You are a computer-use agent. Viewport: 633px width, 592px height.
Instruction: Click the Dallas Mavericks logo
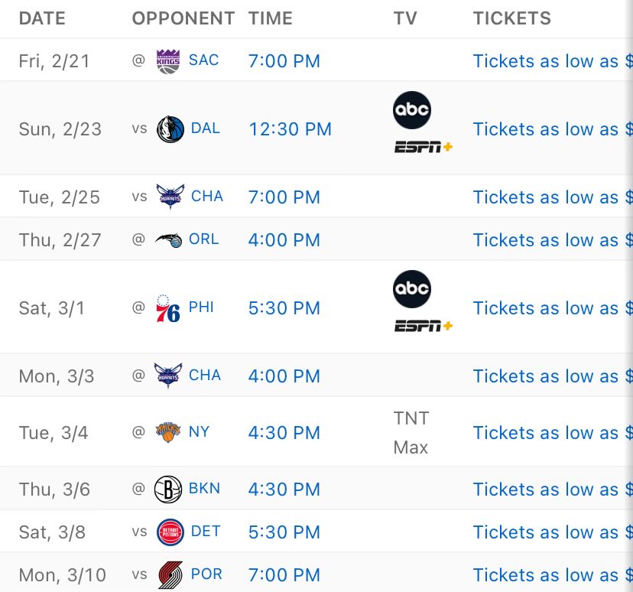170,129
